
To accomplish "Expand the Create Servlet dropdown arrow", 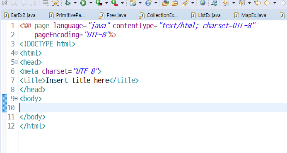I will (x=156, y=3).
